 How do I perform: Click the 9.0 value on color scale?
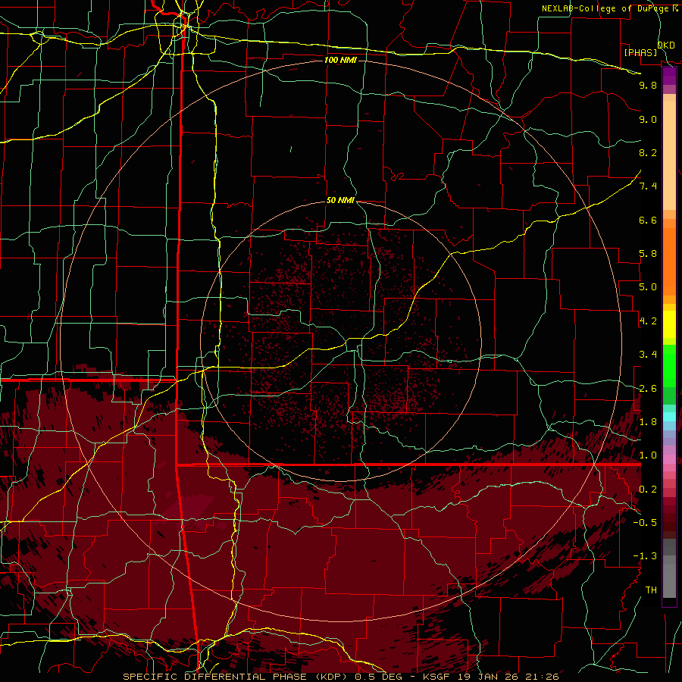648,119
